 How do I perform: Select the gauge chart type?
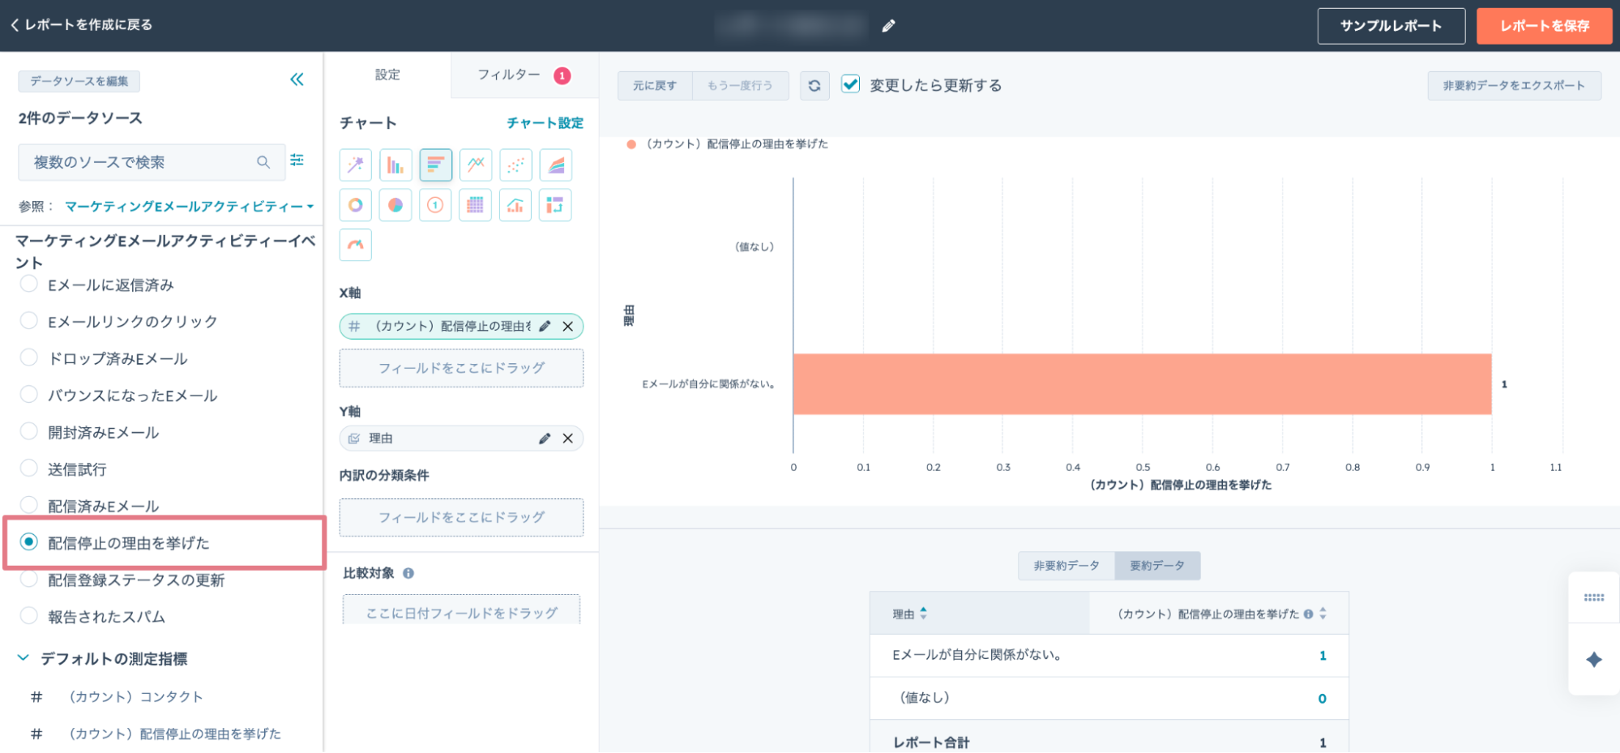(356, 245)
